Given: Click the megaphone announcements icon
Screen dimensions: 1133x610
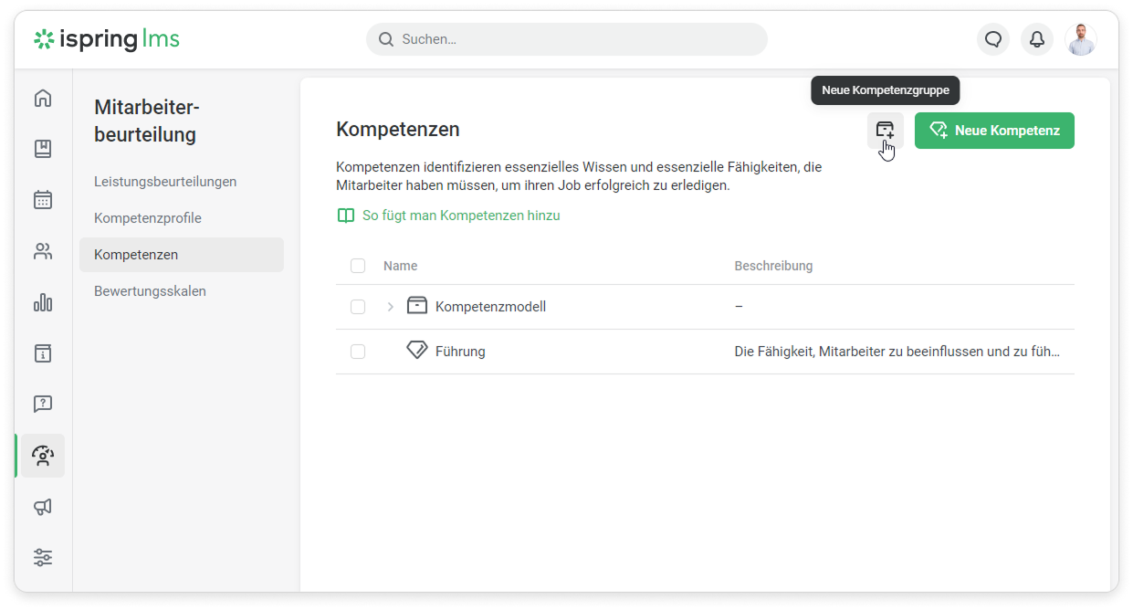Looking at the screenshot, I should coord(43,507).
